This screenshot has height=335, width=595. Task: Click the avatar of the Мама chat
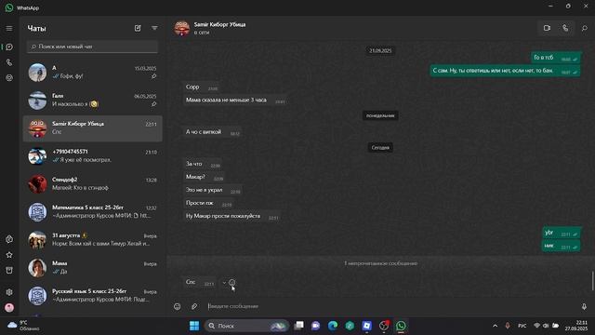pos(37,268)
